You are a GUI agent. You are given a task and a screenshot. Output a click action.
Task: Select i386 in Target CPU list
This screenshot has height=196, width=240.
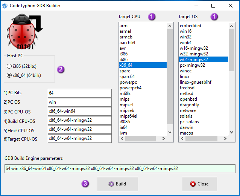(143, 54)
